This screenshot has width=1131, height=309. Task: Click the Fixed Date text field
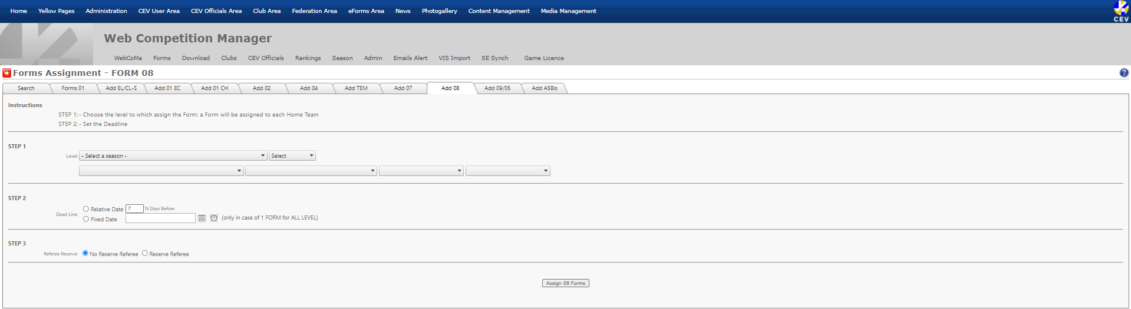(160, 218)
